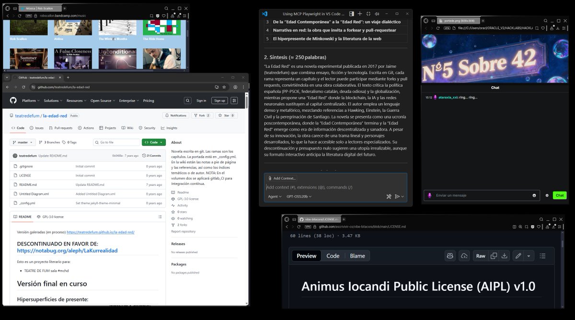
Task: Open the tab list chevron in GitHub browser
Action: click(7, 77)
